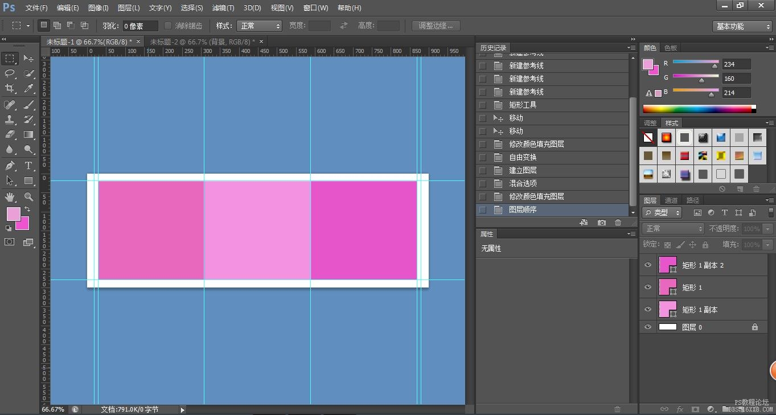This screenshot has height=415, width=776.
Task: Open tool preset picker dropdown arrow
Action: click(28, 26)
